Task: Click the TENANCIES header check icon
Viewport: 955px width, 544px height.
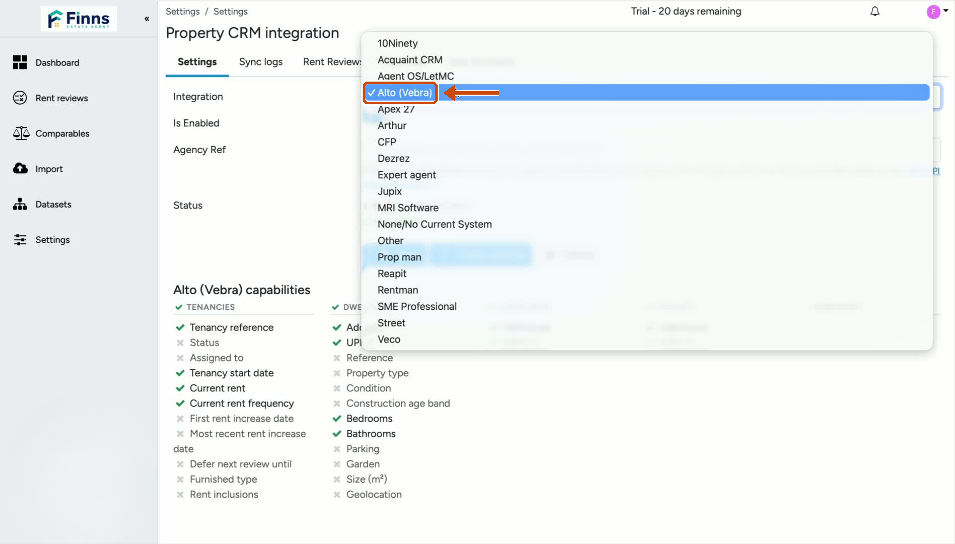Action: (178, 307)
